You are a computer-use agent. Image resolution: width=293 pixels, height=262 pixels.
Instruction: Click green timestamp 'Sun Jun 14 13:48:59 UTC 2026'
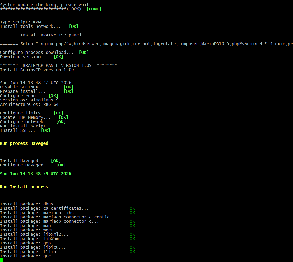pos(35,174)
